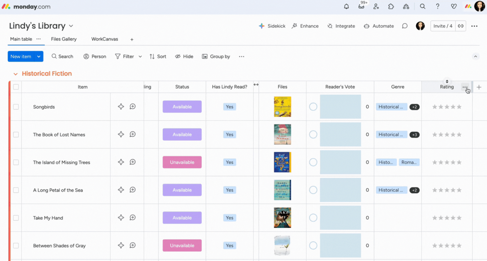Copy the board link icon next to Invite
Screen dimensions: 487x261
pyautogui.click(x=460, y=26)
